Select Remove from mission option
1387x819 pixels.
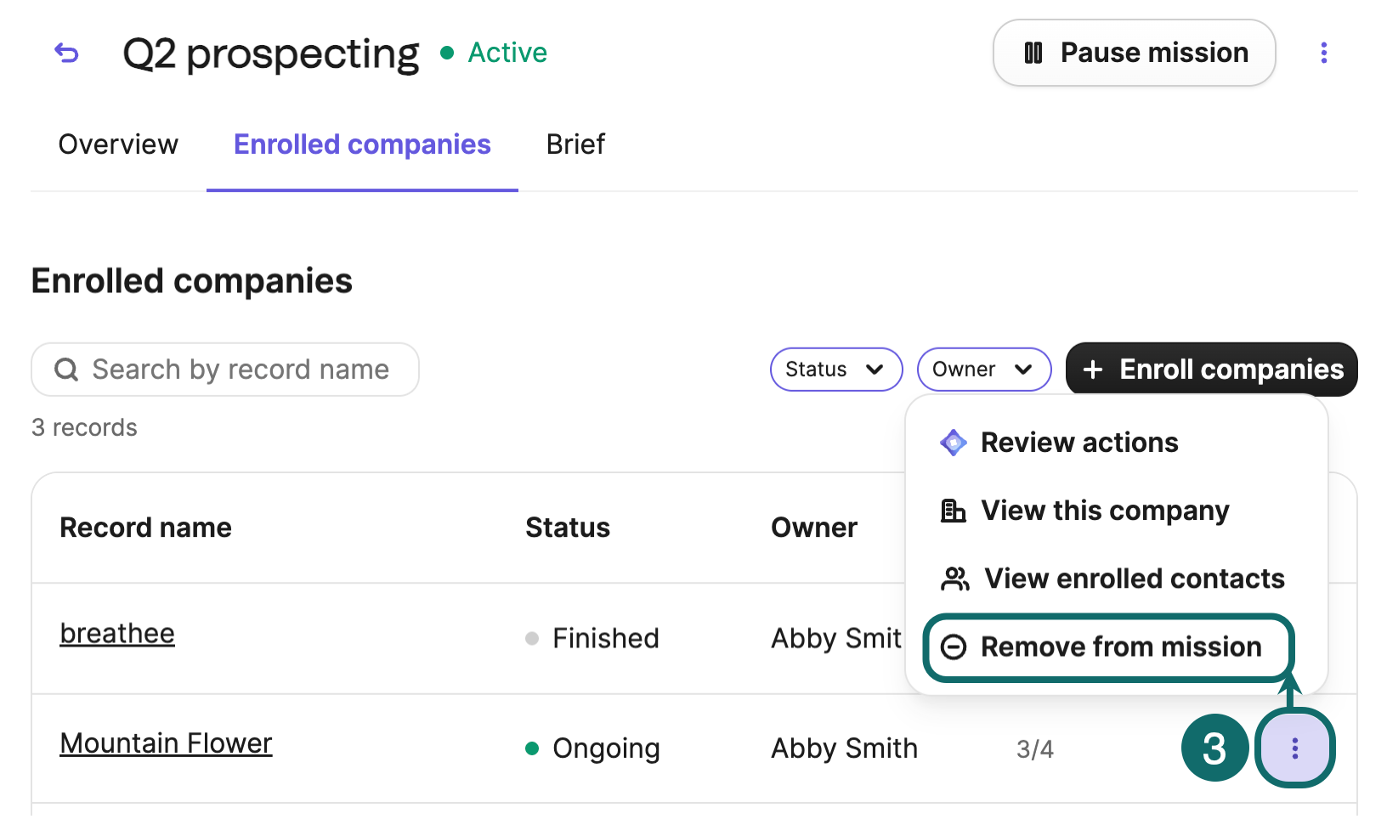pos(1108,647)
